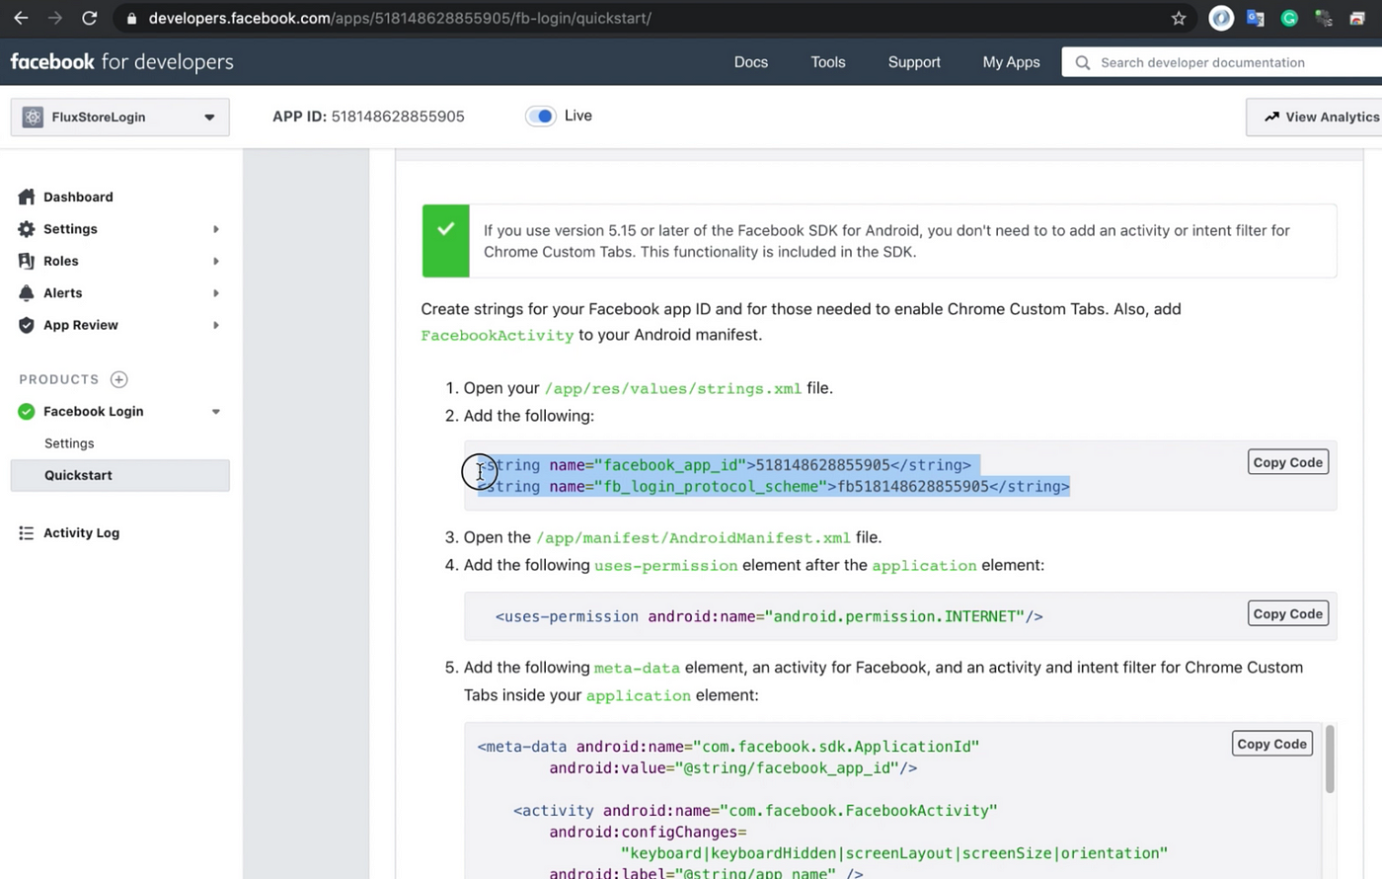
Task: Click the Activity Log list icon
Action: [x=27, y=532]
